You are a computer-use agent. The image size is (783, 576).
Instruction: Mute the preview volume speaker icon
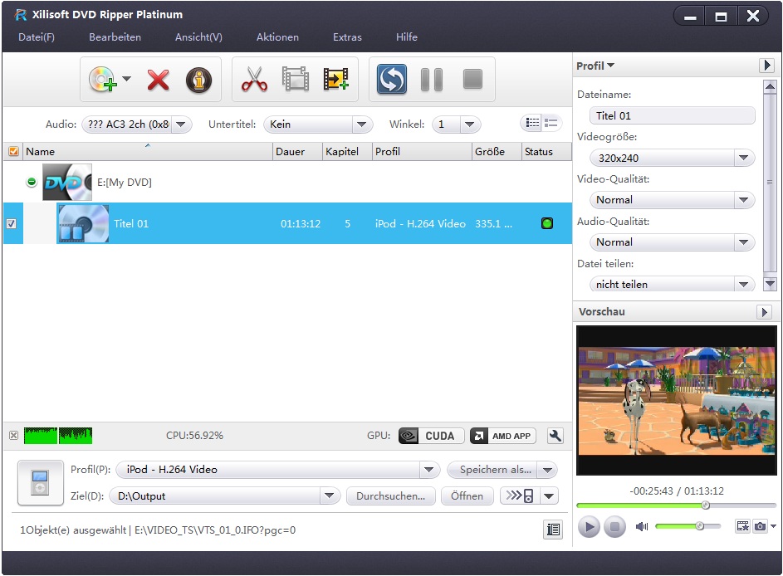click(x=642, y=526)
